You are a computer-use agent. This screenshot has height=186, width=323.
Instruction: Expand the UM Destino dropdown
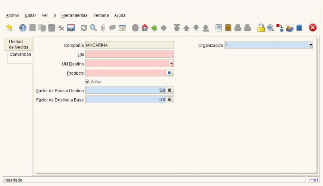[171, 63]
